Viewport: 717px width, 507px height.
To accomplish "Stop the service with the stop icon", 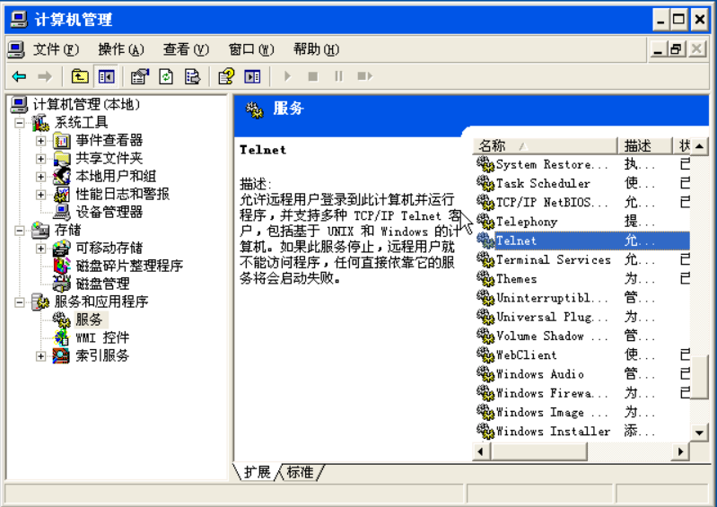I will coord(313,76).
